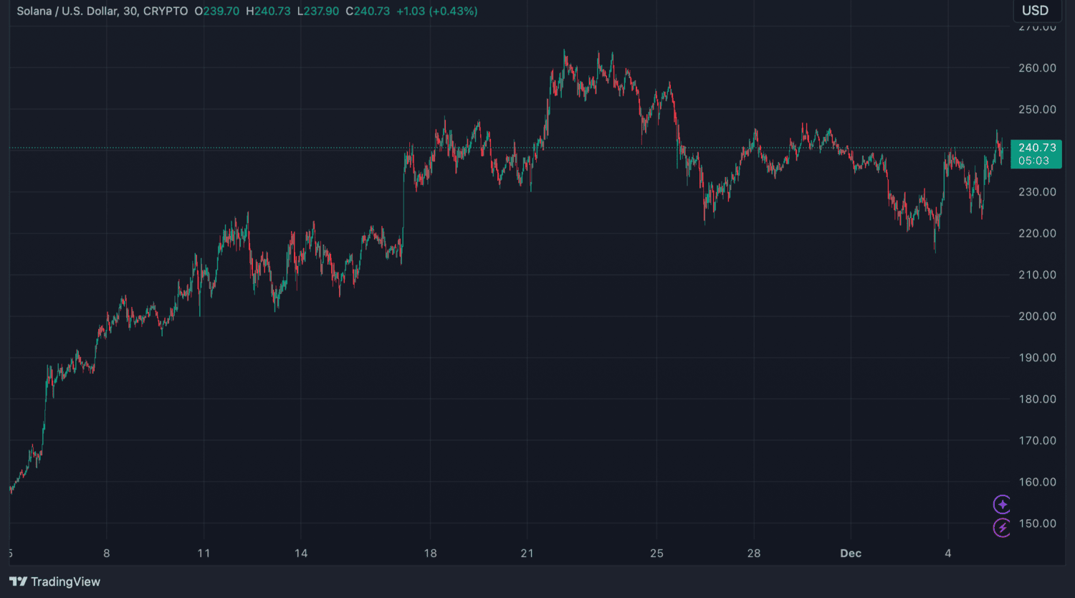Image resolution: width=1075 pixels, height=598 pixels.
Task: Click the 05:03 candle countdown timer
Action: (x=1033, y=161)
